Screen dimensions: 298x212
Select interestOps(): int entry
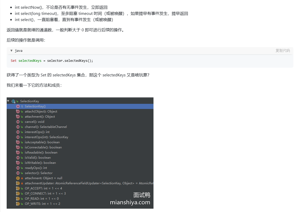(x=37, y=132)
